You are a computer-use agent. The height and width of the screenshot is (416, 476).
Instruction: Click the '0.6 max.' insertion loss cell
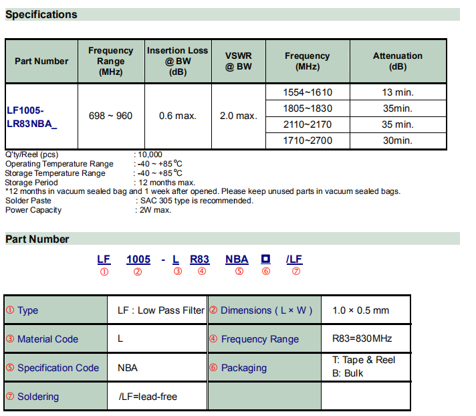(178, 116)
